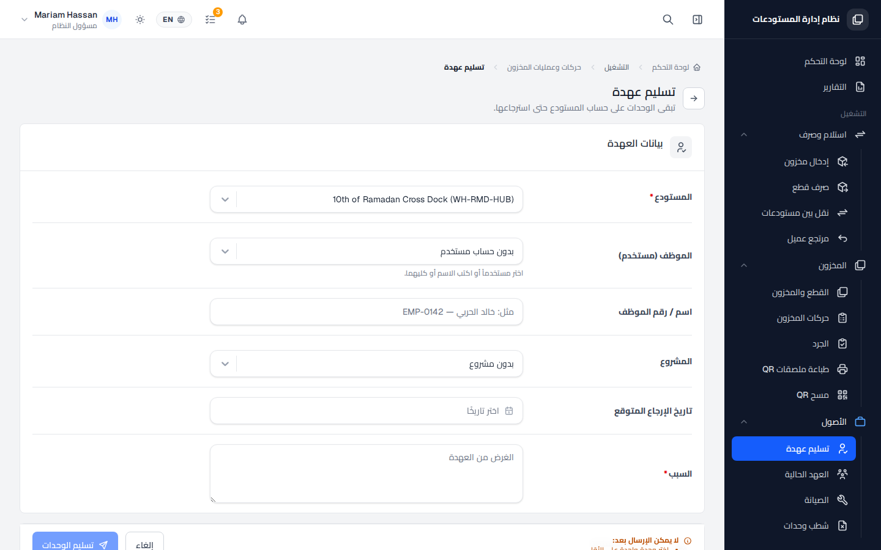Open the حركات وعمليات المخزون breadcrumb link
The image size is (881, 550).
tap(544, 67)
